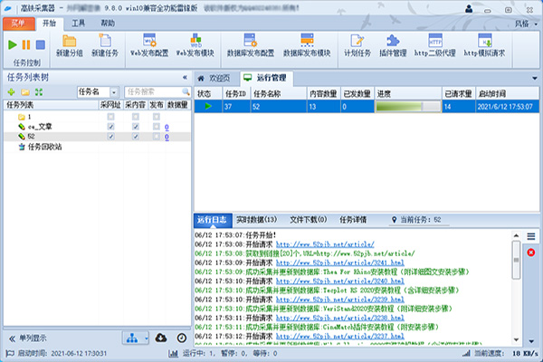Click the 新建分组 folder icon
Viewport: 543px width, 362px height.
[70, 42]
